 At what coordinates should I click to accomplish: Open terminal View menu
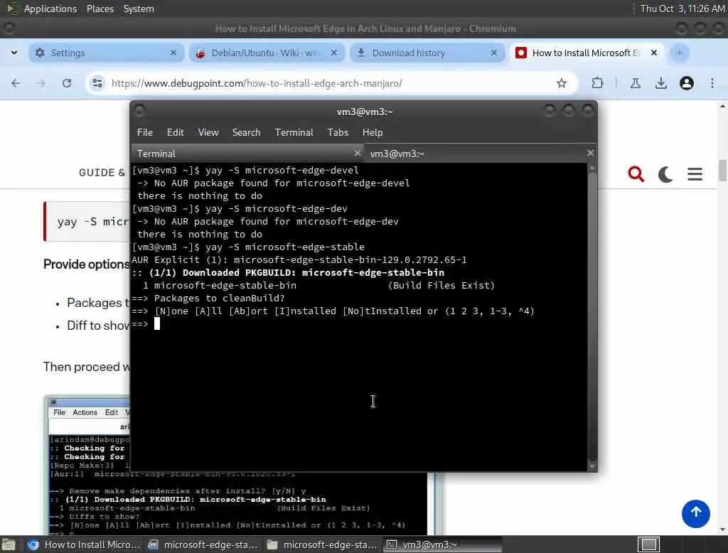point(208,132)
